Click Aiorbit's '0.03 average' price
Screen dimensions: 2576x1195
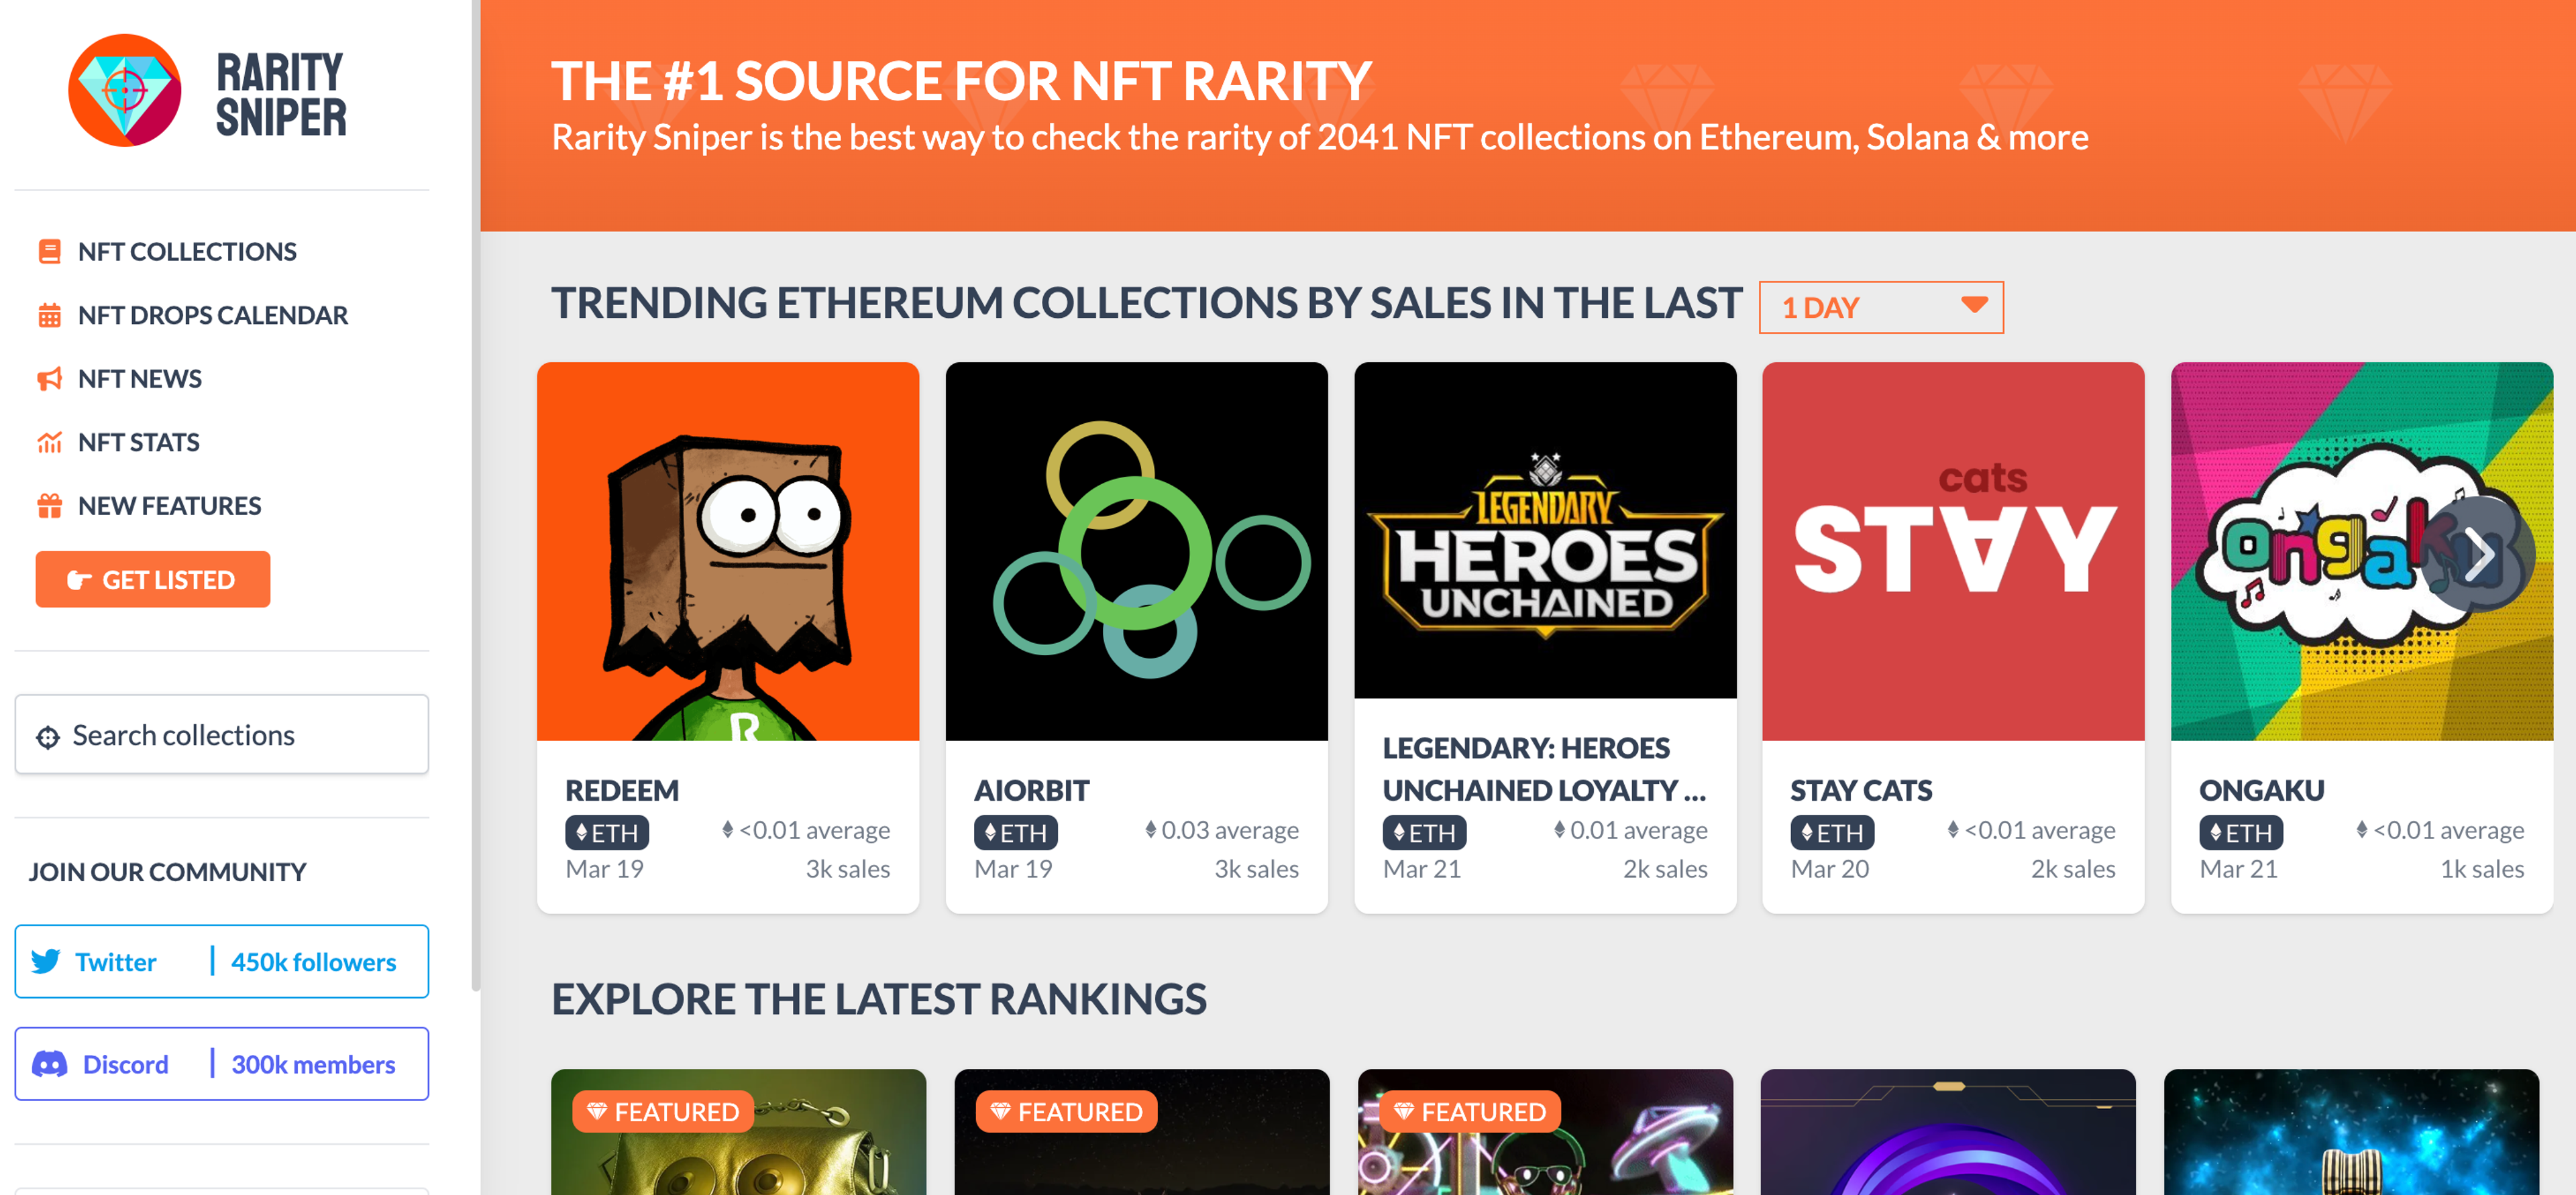[x=1221, y=830]
